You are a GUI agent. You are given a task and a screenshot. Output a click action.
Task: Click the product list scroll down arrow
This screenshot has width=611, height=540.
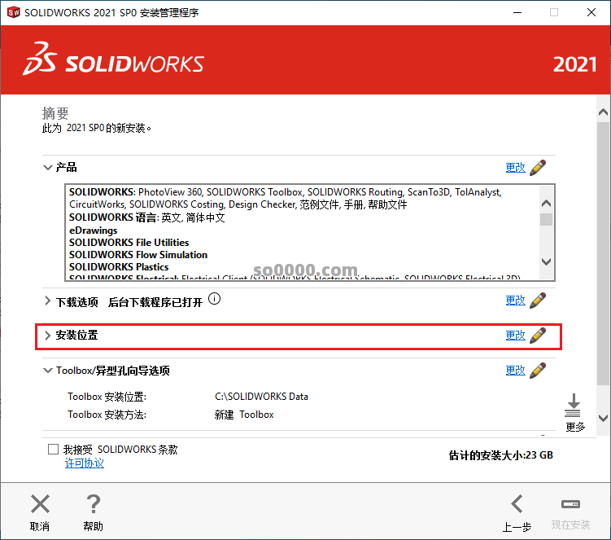[x=546, y=261]
